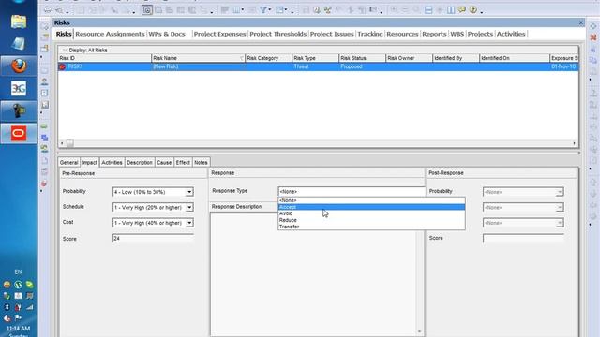Choose <None> in the Response Type list
Screen dimensions: 600x337
tap(371, 200)
